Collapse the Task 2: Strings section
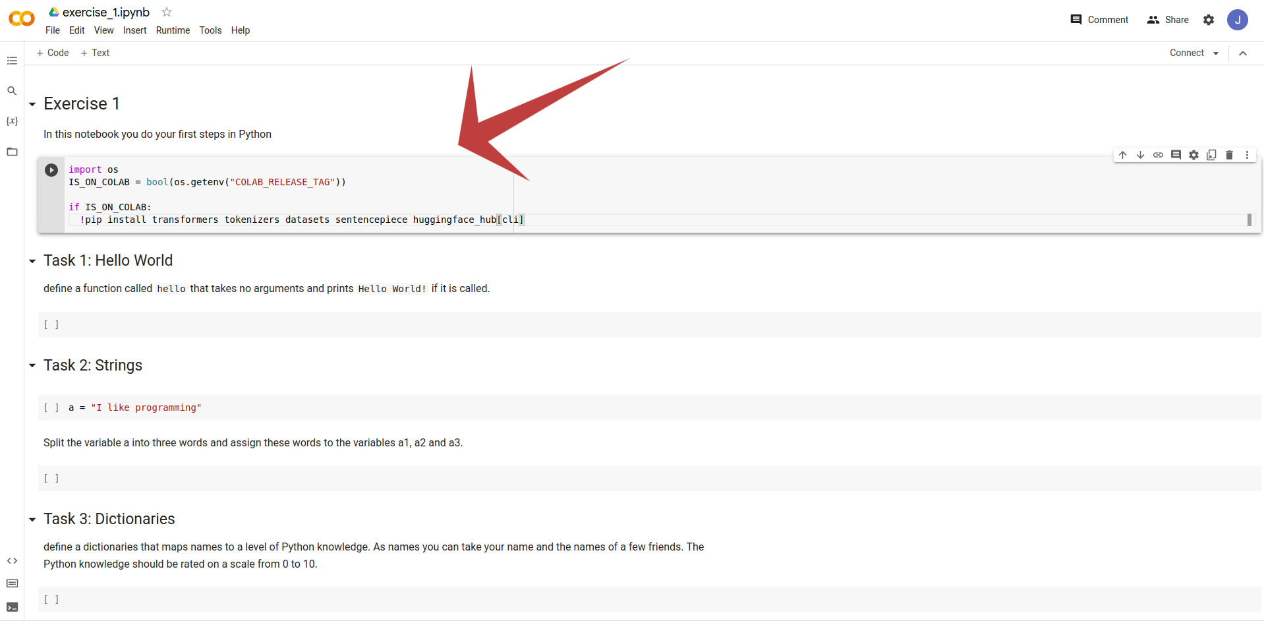The width and height of the screenshot is (1264, 625). (32, 365)
